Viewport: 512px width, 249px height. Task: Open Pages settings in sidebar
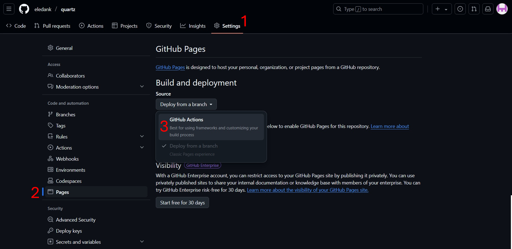tap(96, 192)
